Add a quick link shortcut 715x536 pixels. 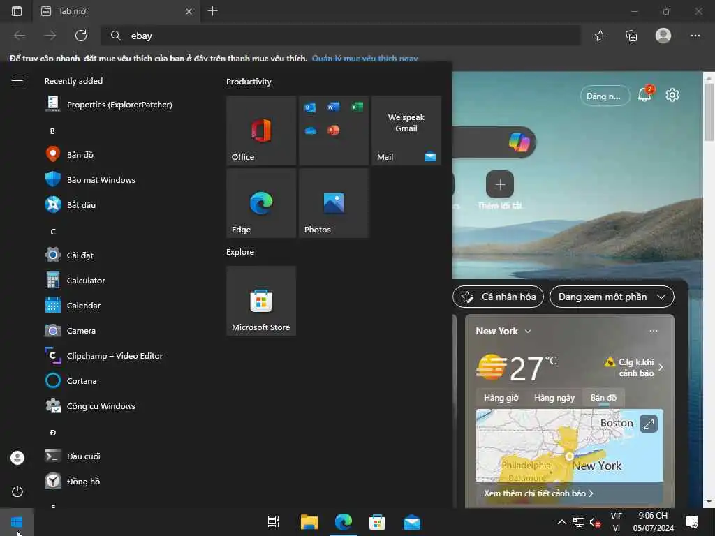(500, 184)
